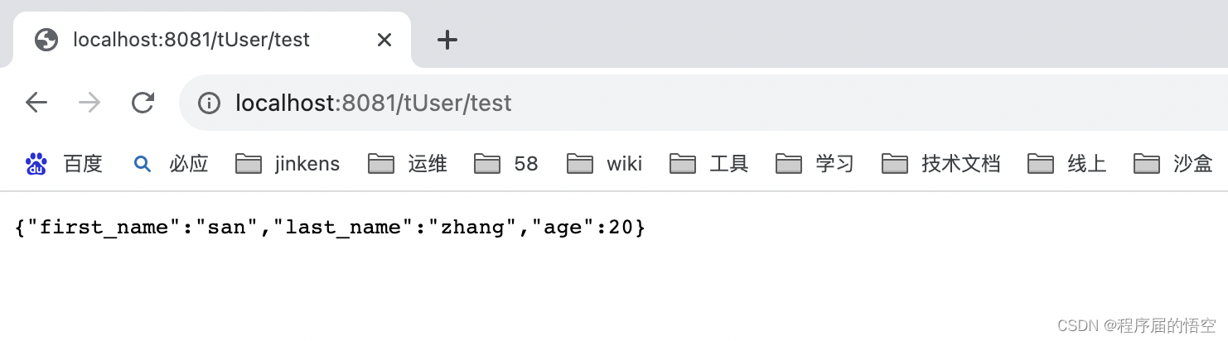Click the browser back arrow
1228x341 pixels.
coord(36,103)
